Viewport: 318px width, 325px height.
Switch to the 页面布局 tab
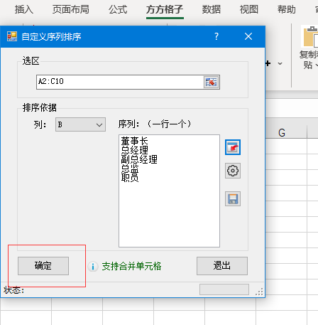pos(71,10)
